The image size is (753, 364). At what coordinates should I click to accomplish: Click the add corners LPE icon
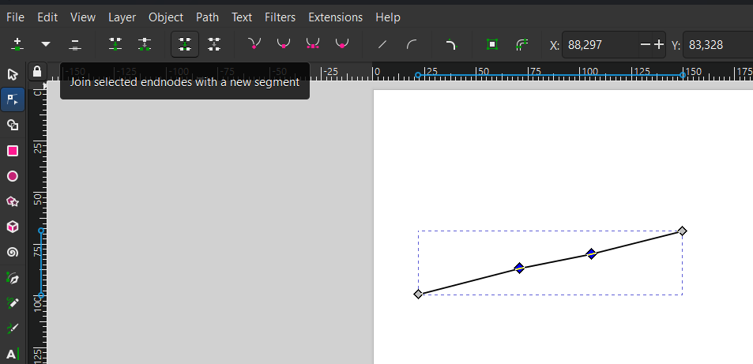451,45
